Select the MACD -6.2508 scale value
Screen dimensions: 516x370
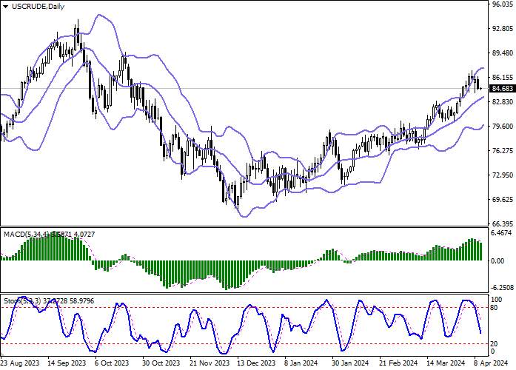tap(503, 287)
